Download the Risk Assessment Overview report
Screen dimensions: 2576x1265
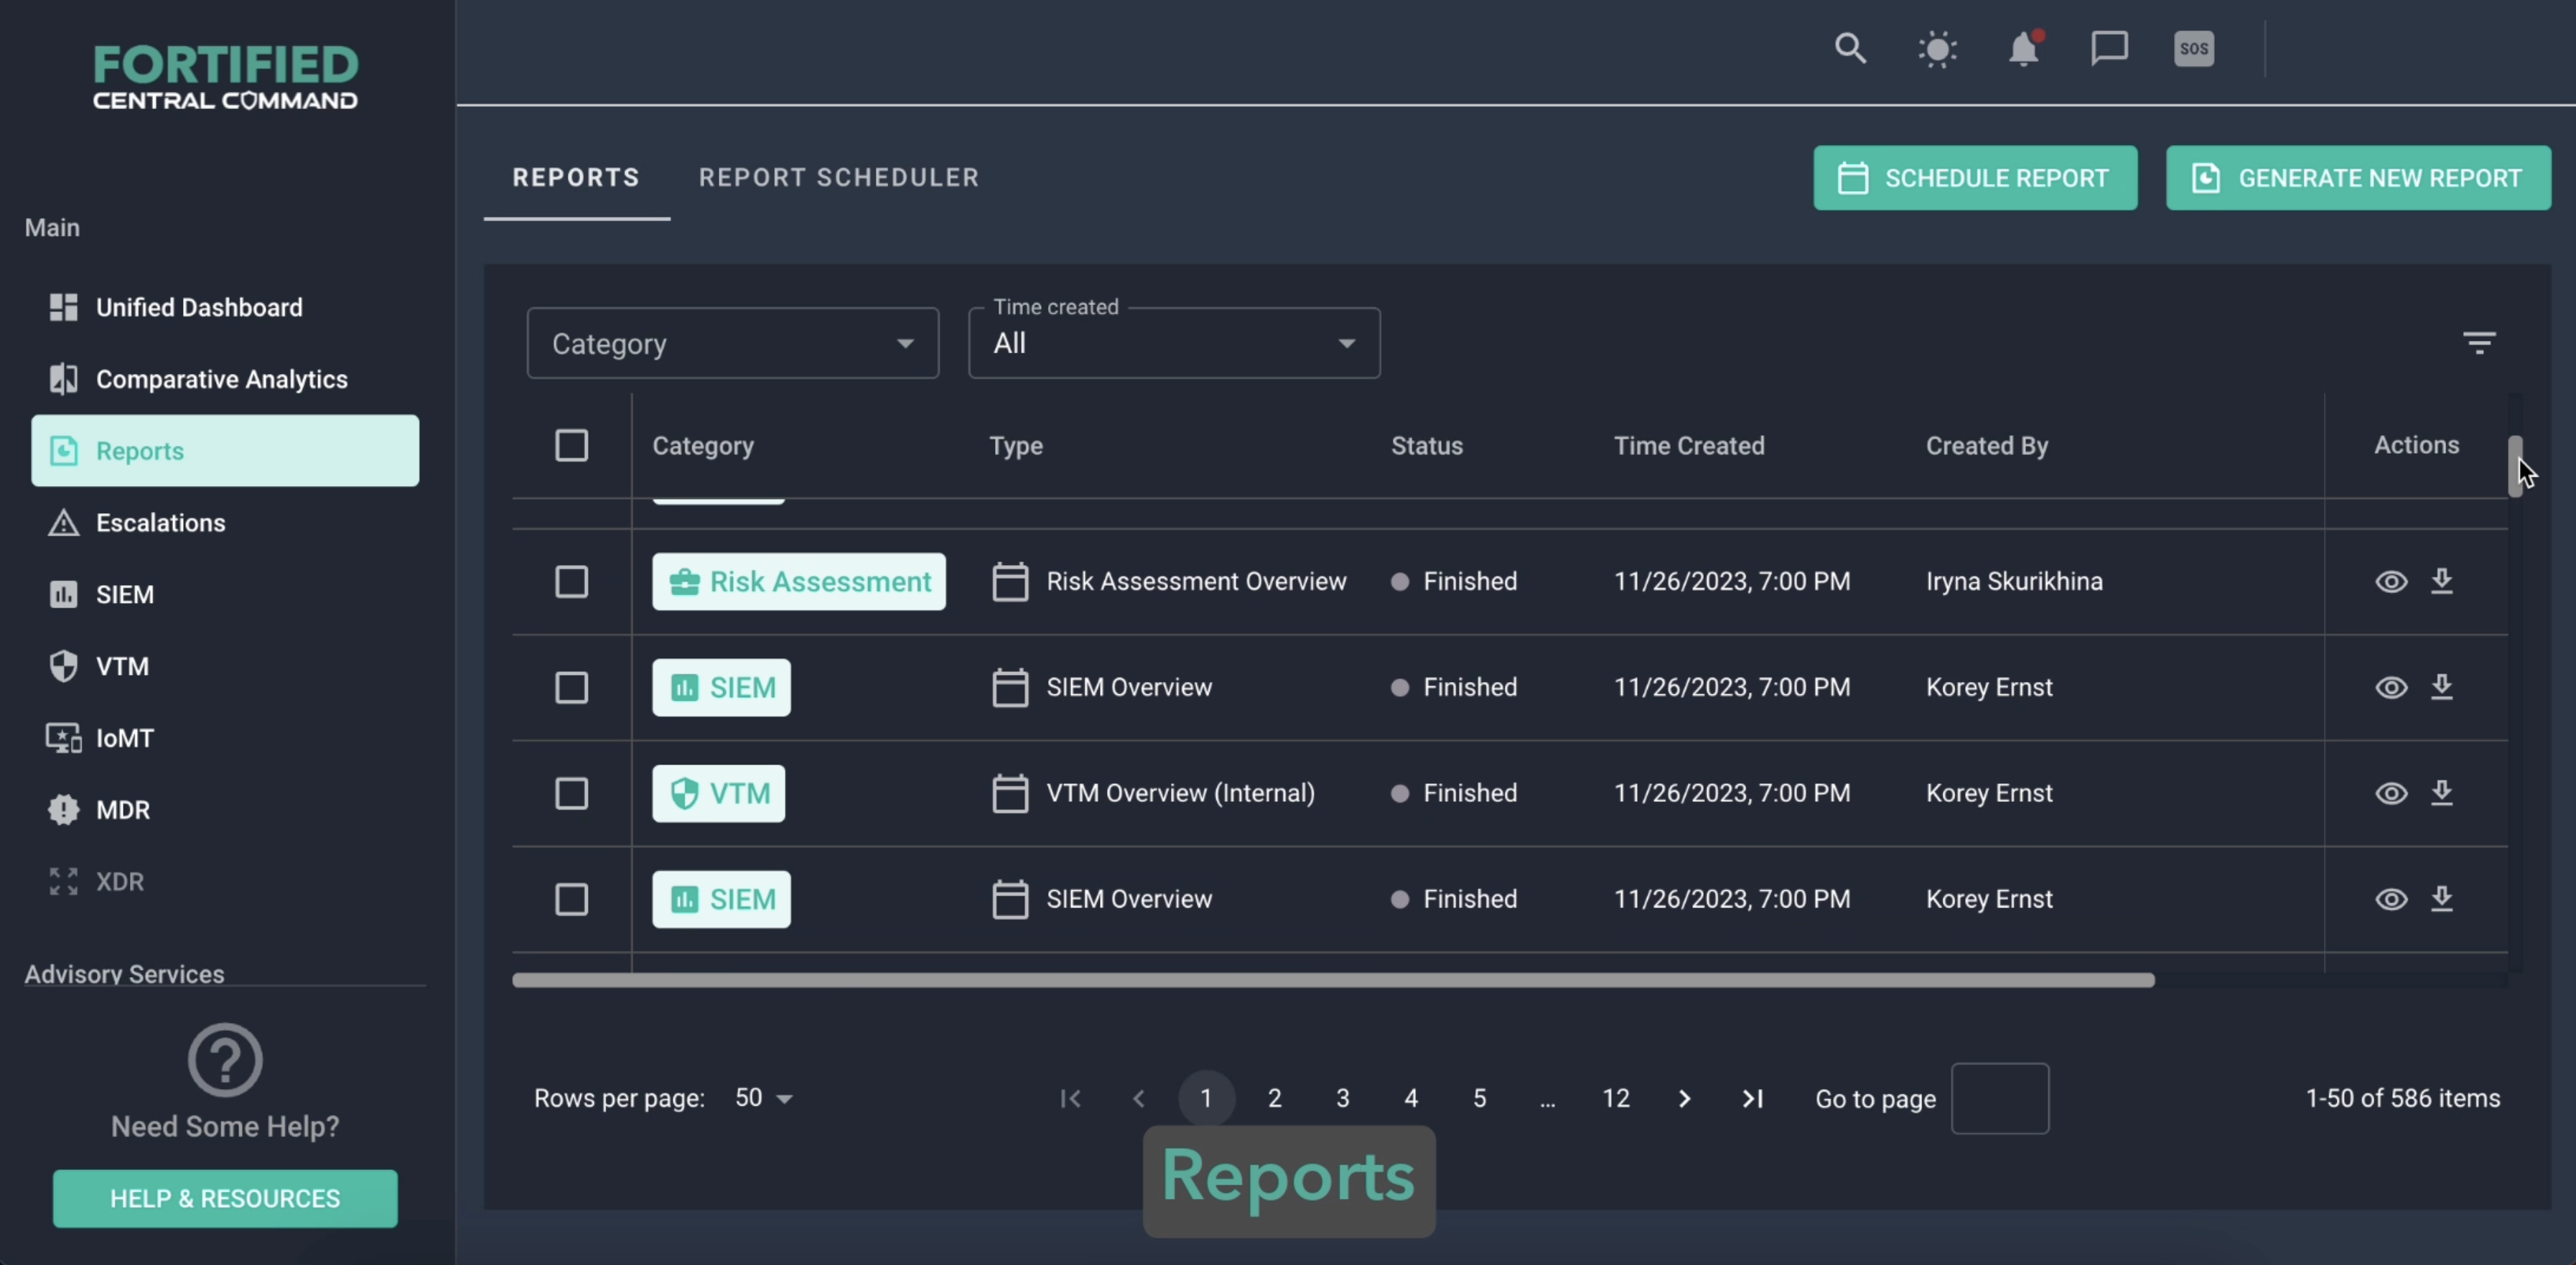pos(2442,581)
